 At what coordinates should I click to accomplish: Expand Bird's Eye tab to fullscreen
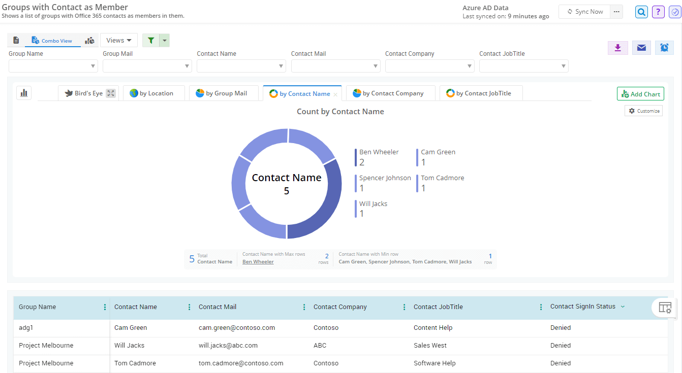tap(111, 93)
